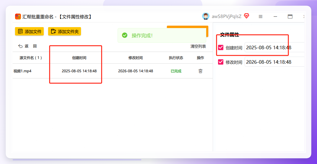
Task: Click the 操作 column header
Action: pos(200,58)
